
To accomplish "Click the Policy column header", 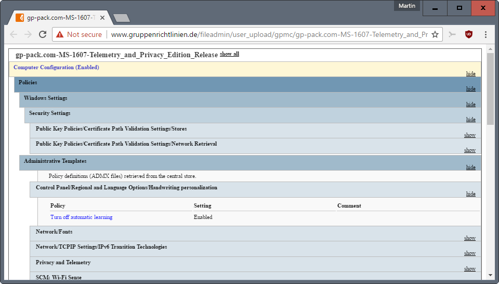I will click(58, 205).
